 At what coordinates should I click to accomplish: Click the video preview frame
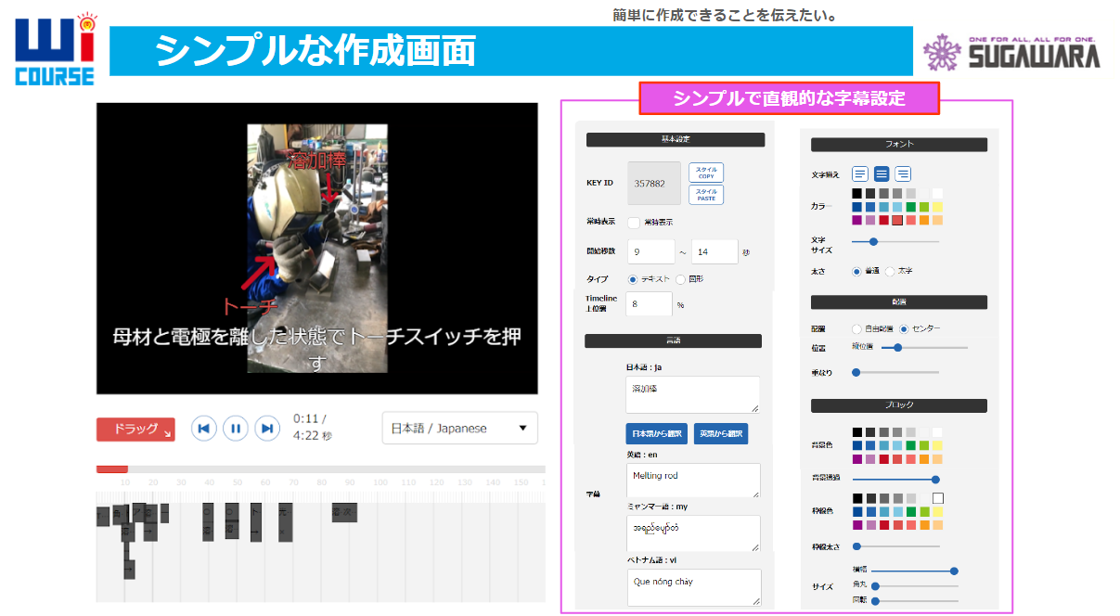[x=317, y=249]
